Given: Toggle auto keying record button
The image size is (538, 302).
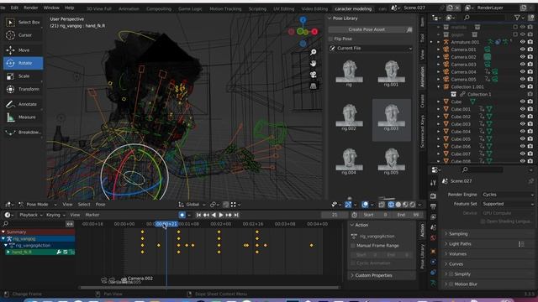Looking at the screenshot, I should click(x=182, y=215).
